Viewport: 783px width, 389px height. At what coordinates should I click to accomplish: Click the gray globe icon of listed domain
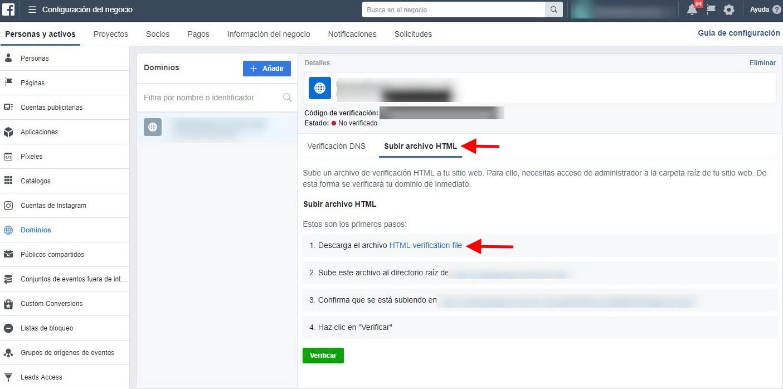click(x=153, y=127)
